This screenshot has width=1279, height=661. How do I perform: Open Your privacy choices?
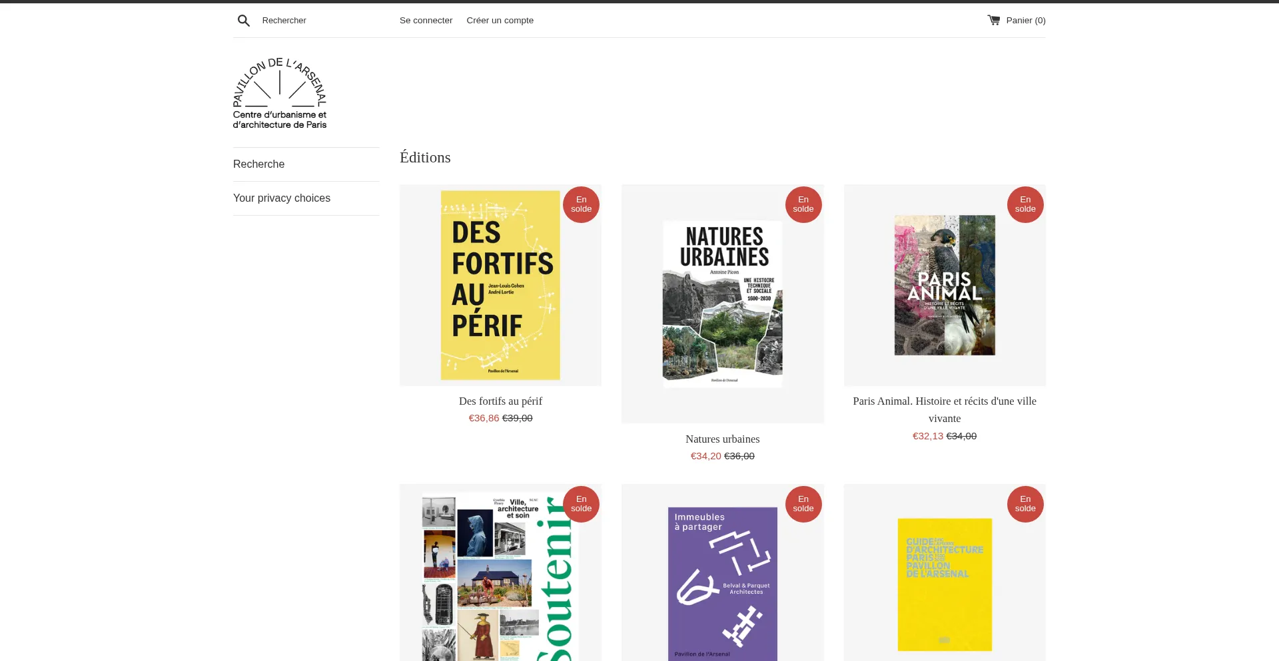[281, 198]
